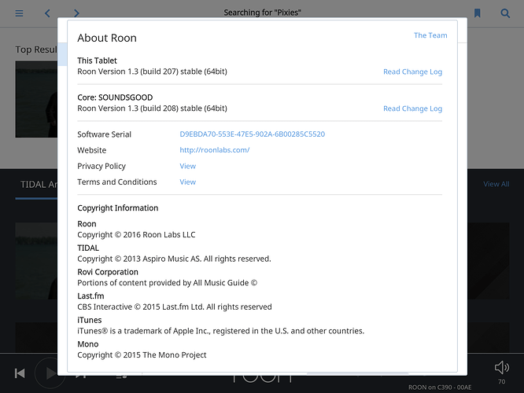Open bookmarks from the top bar

(x=478, y=13)
